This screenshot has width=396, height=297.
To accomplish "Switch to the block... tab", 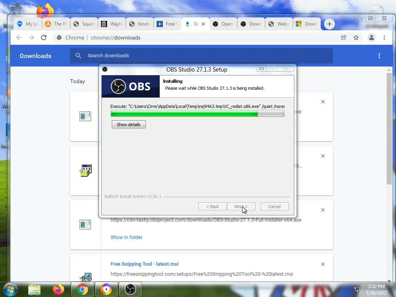I will click(139, 24).
